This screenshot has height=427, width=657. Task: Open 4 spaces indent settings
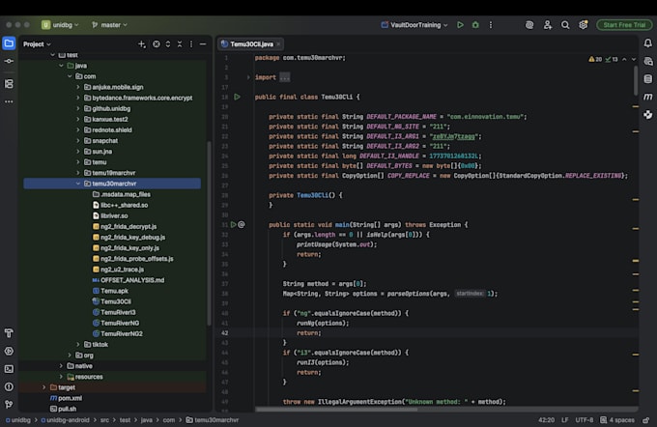(617, 420)
